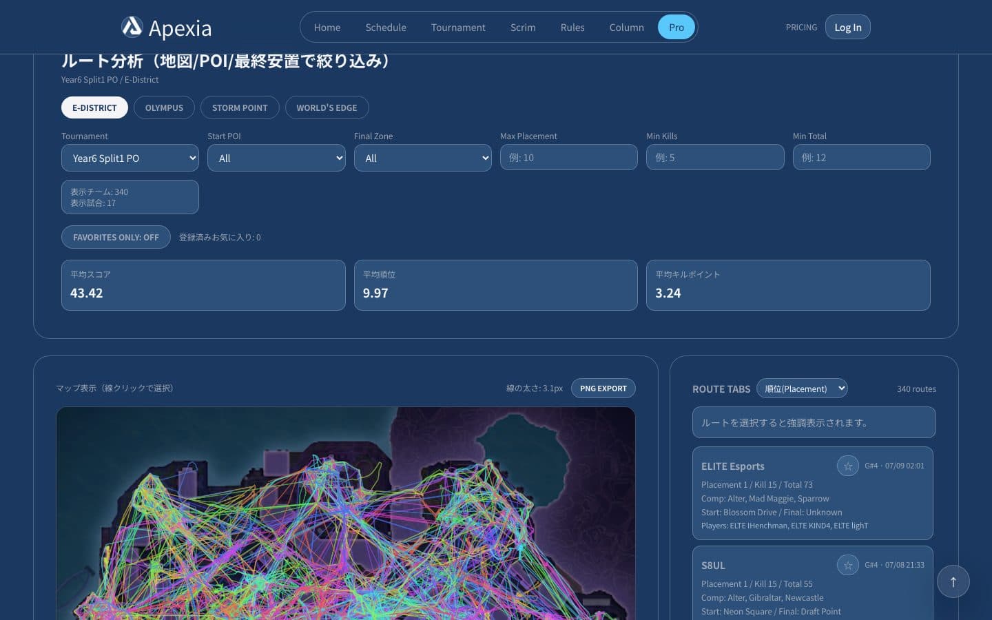
Task: Switch to the Storm Point map
Action: tap(240, 107)
